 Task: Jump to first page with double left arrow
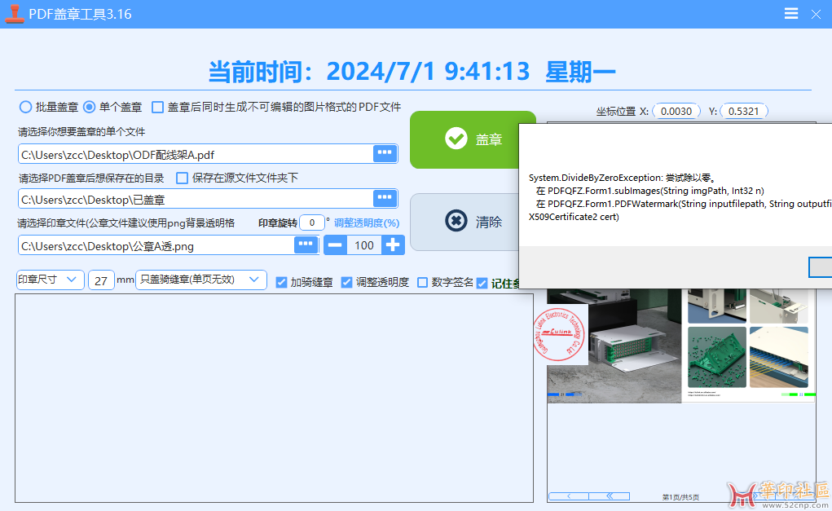click(x=609, y=496)
